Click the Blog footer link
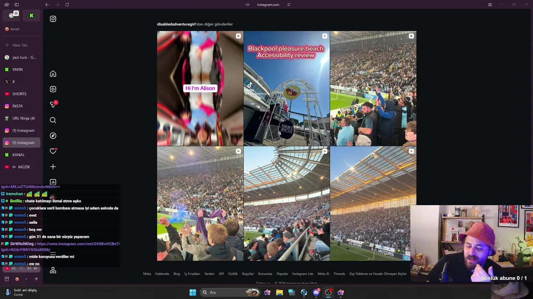 click(x=177, y=274)
